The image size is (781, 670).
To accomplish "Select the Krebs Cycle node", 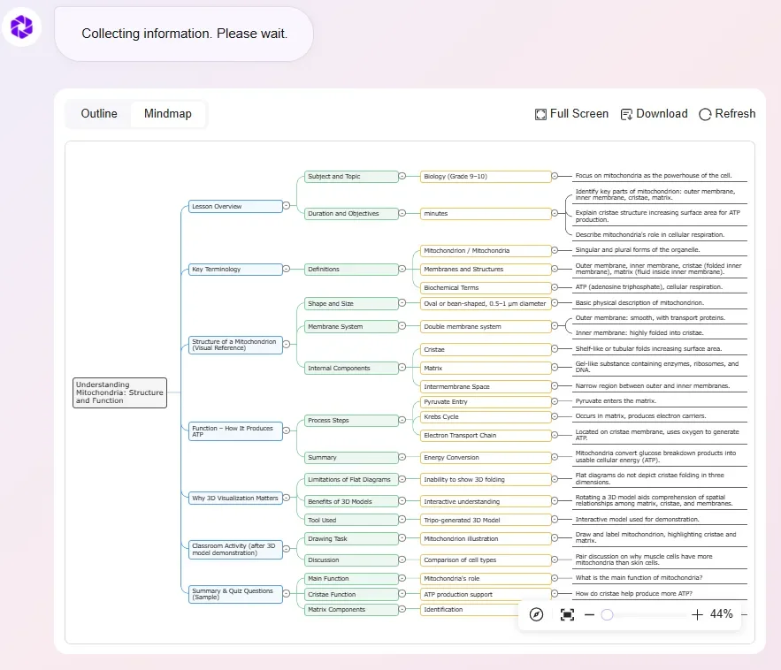I will (486, 416).
